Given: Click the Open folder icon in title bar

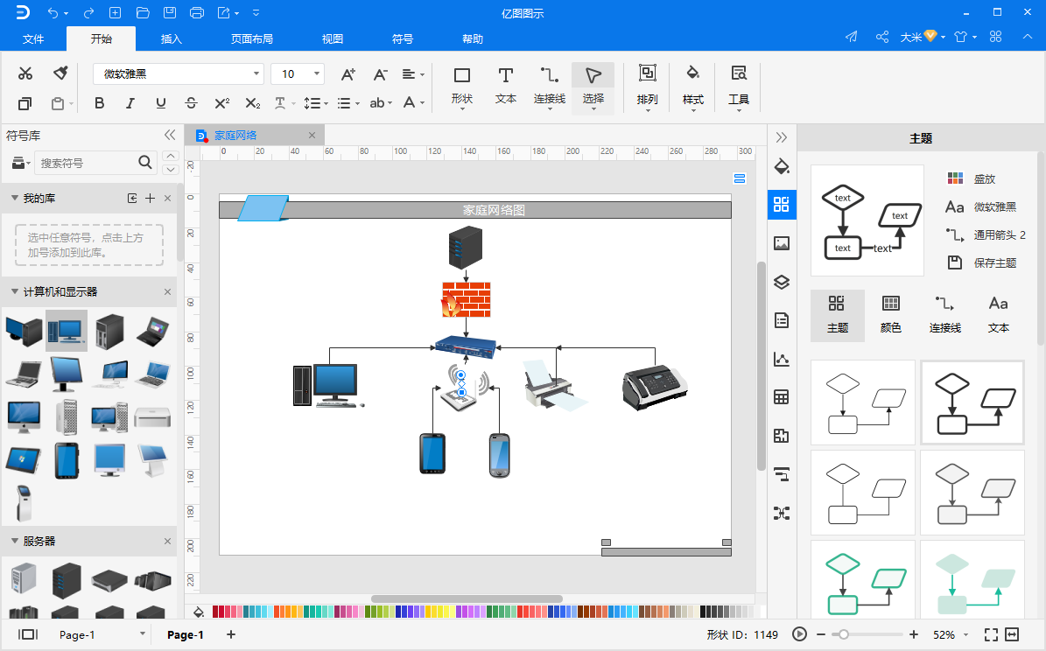Looking at the screenshot, I should tap(142, 12).
